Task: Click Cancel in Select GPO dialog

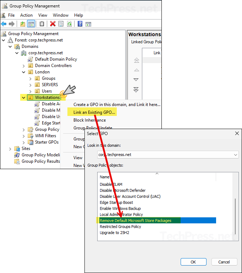Action: click(224, 262)
